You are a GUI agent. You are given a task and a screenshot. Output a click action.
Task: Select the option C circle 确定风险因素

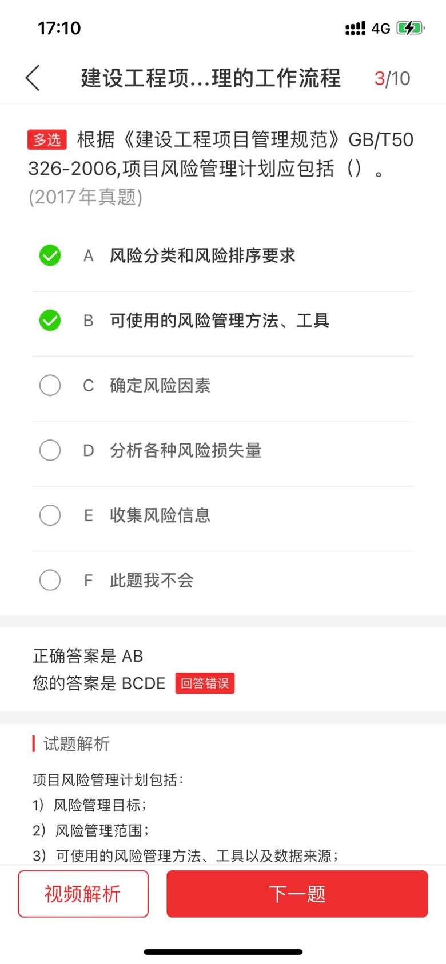pos(50,385)
